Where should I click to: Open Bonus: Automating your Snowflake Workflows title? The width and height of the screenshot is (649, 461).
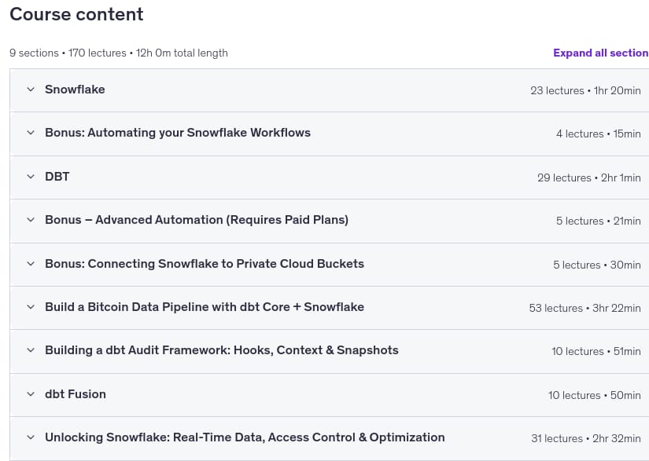click(x=178, y=133)
